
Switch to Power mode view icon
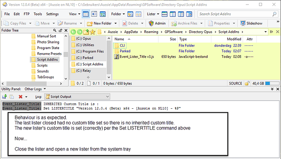point(94,14)
